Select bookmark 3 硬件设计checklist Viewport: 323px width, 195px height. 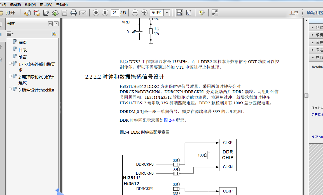[36, 90]
